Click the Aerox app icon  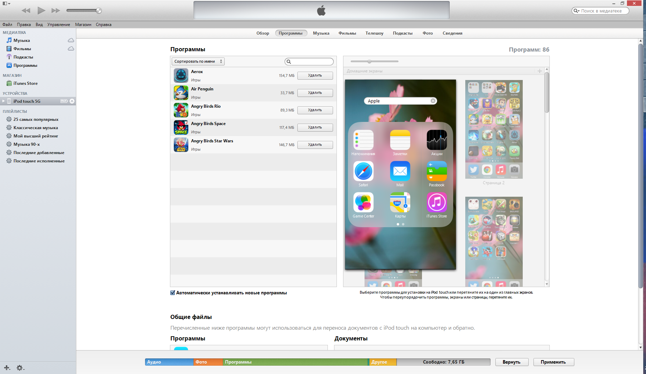click(181, 75)
